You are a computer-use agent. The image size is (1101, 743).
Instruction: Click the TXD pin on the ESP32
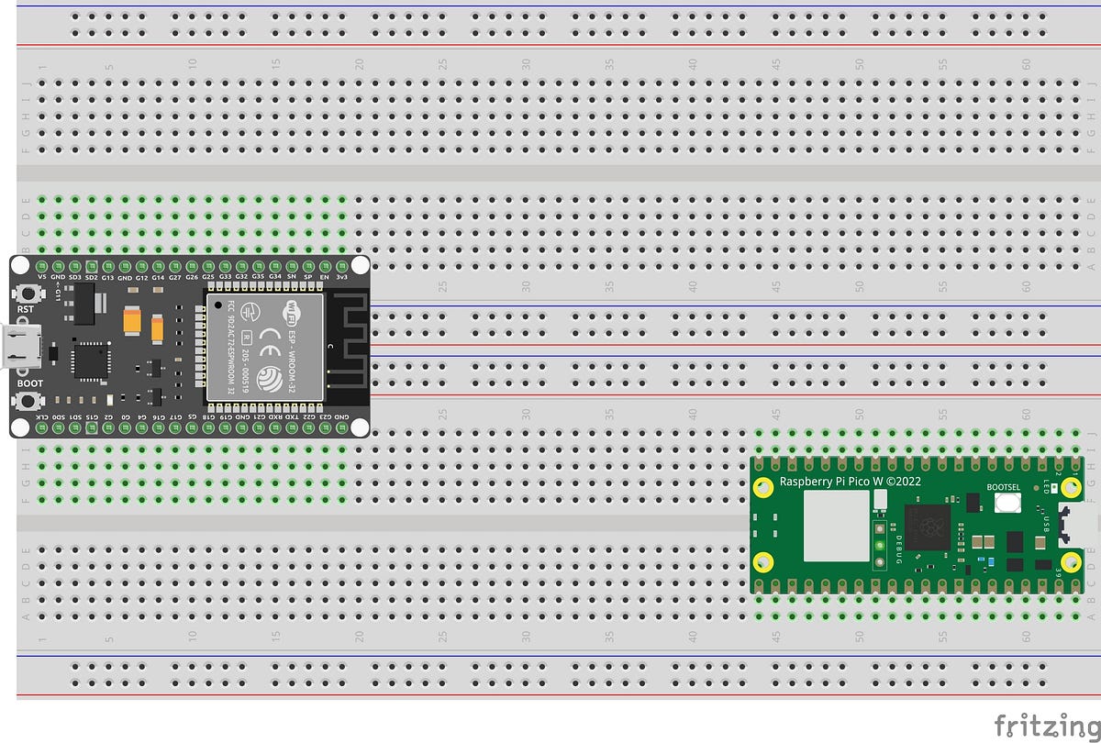(x=292, y=427)
